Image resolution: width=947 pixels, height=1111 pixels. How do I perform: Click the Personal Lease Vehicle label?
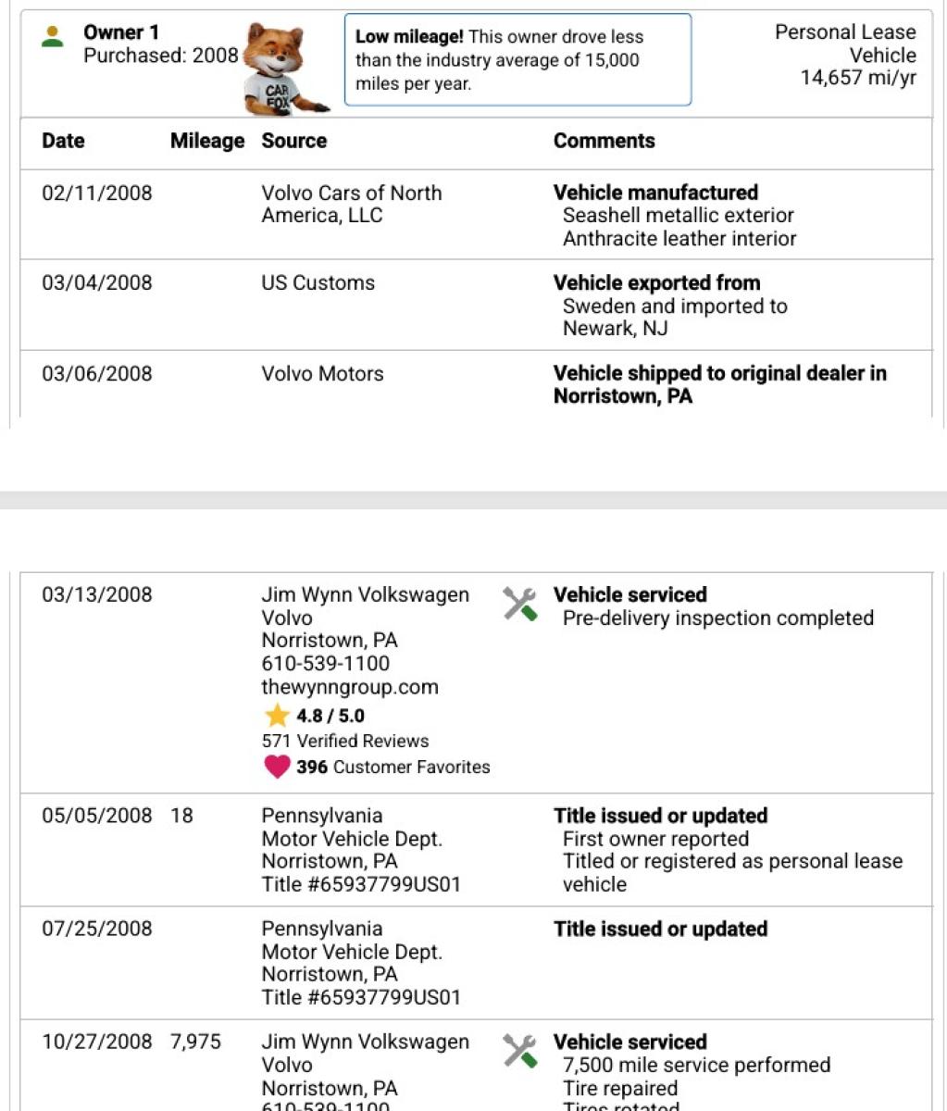coord(845,44)
